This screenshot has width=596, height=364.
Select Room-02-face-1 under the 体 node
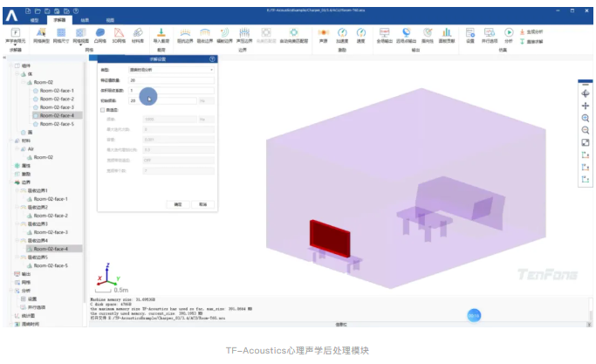(x=57, y=91)
